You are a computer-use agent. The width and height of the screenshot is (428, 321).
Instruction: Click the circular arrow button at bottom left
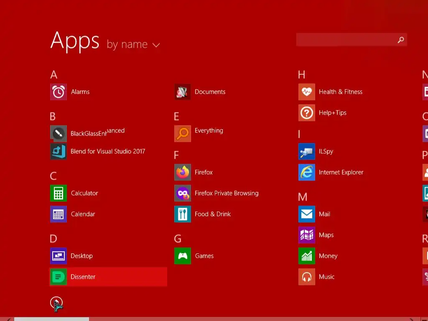pos(56,303)
